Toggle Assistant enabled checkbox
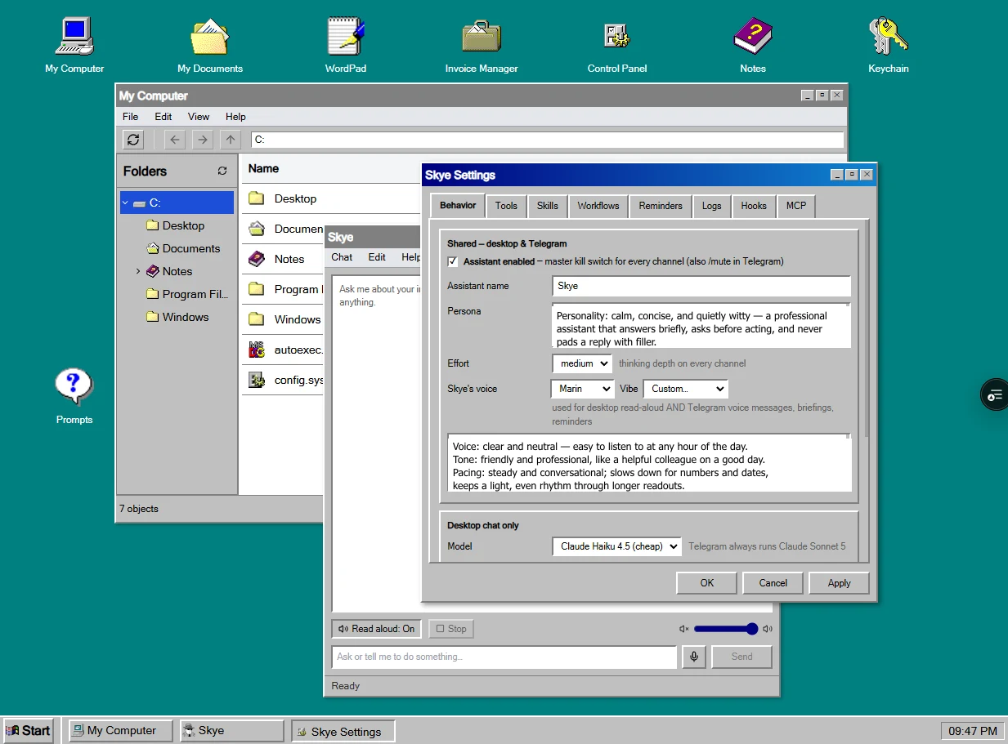Image resolution: width=1008 pixels, height=744 pixels. coord(453,262)
